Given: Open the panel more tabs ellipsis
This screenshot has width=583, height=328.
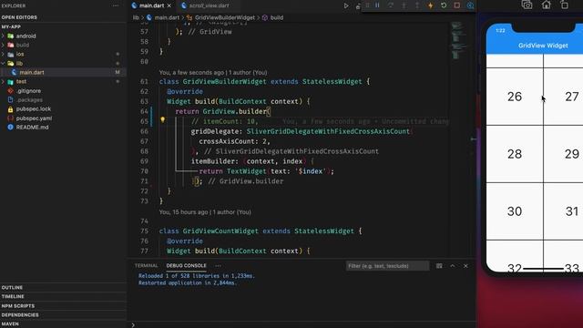Looking at the screenshot, I should (218, 265).
